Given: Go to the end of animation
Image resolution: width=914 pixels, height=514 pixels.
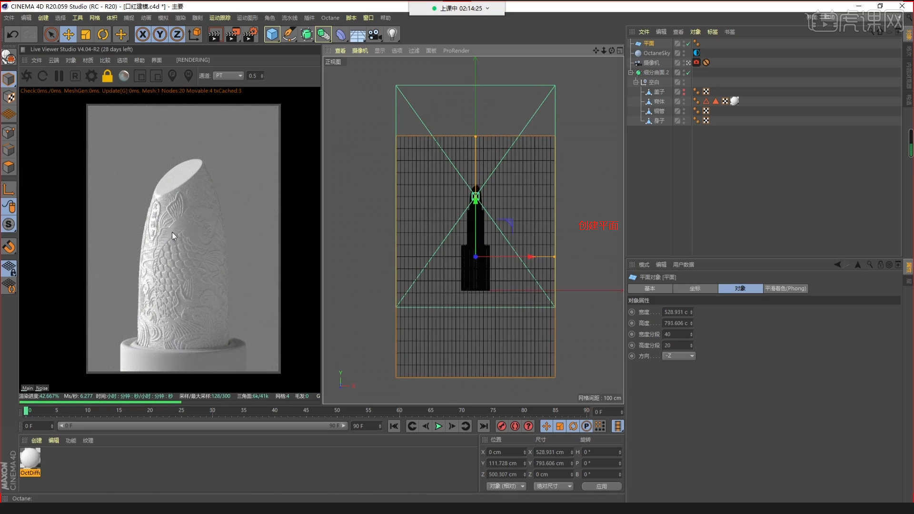Looking at the screenshot, I should pyautogui.click(x=483, y=426).
